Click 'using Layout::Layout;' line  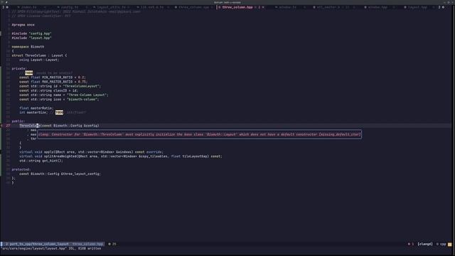[39, 60]
